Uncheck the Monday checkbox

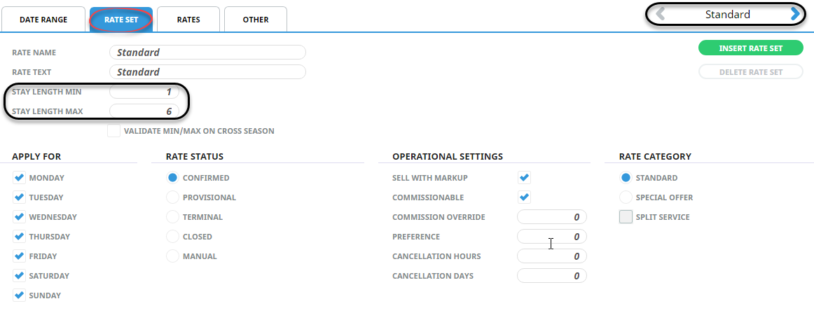pyautogui.click(x=19, y=178)
